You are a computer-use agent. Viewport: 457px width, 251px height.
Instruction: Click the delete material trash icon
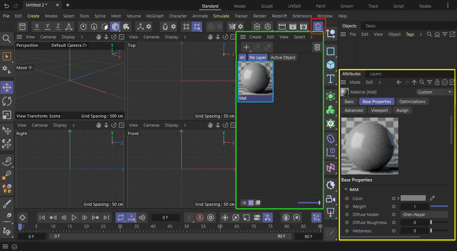click(x=316, y=47)
